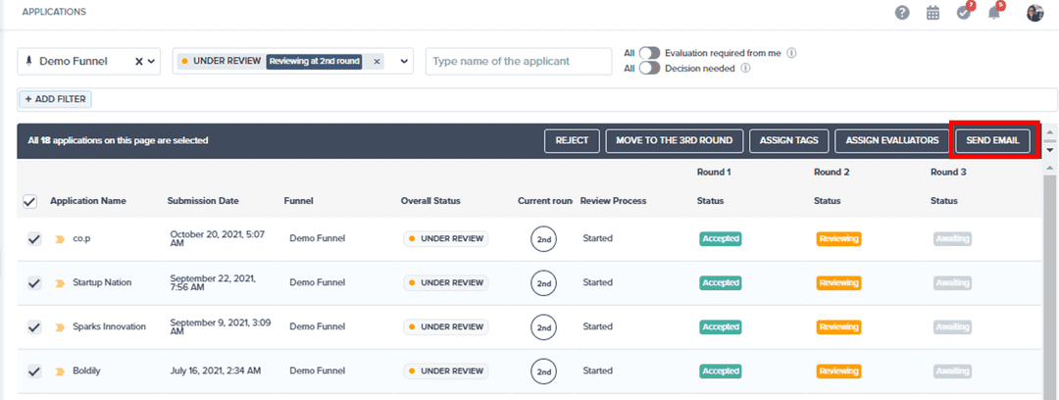
Task: Uncheck the Startup Nation row checkbox
Action: (x=34, y=283)
